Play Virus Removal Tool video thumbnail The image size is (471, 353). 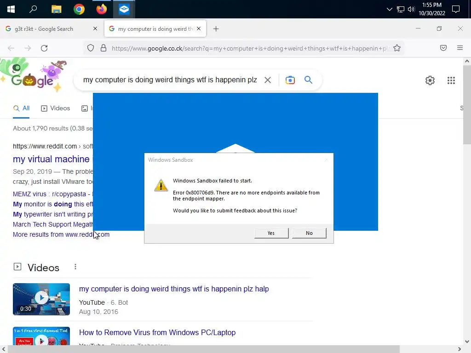pos(41,336)
